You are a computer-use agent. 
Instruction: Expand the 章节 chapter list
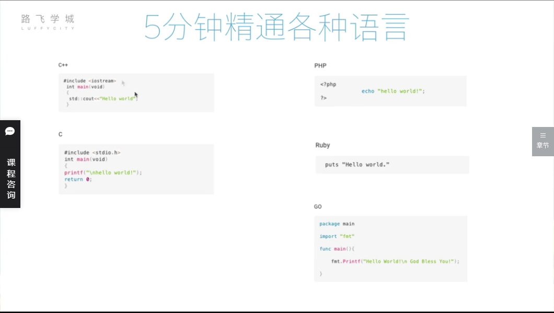pos(543,145)
